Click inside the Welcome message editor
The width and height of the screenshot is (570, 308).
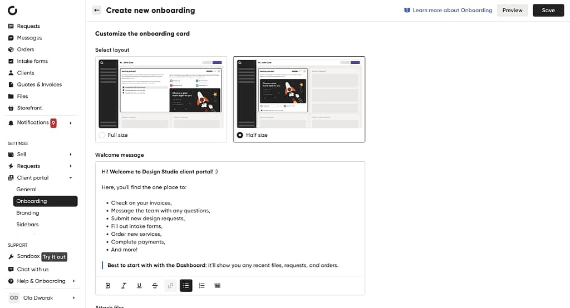[x=230, y=218]
